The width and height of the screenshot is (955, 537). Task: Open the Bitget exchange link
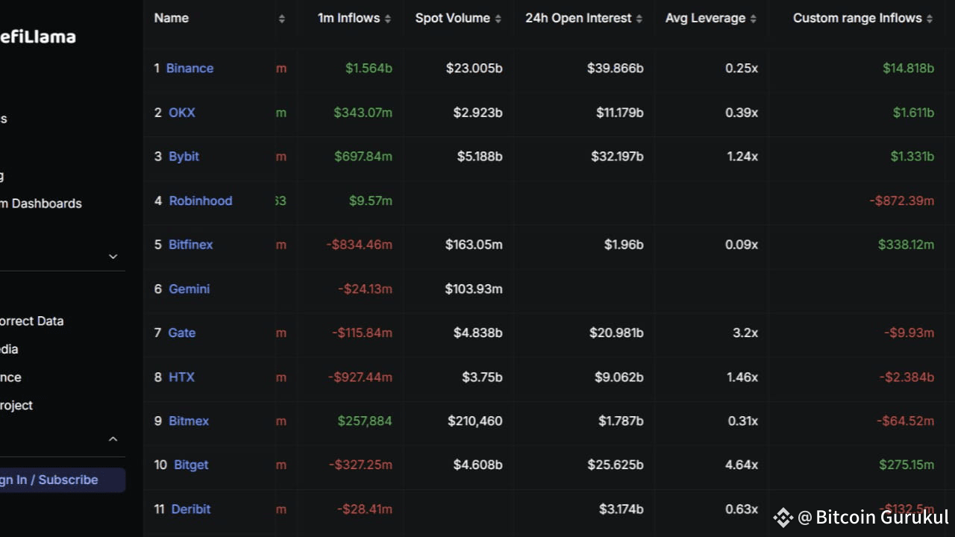click(191, 465)
